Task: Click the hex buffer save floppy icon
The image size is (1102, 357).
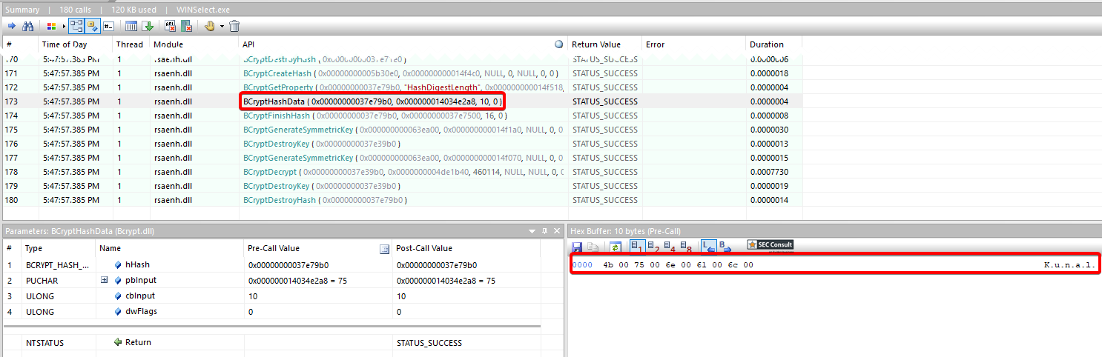Action: point(578,247)
